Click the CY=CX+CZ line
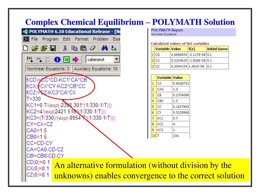 pyautogui.click(x=39, y=124)
